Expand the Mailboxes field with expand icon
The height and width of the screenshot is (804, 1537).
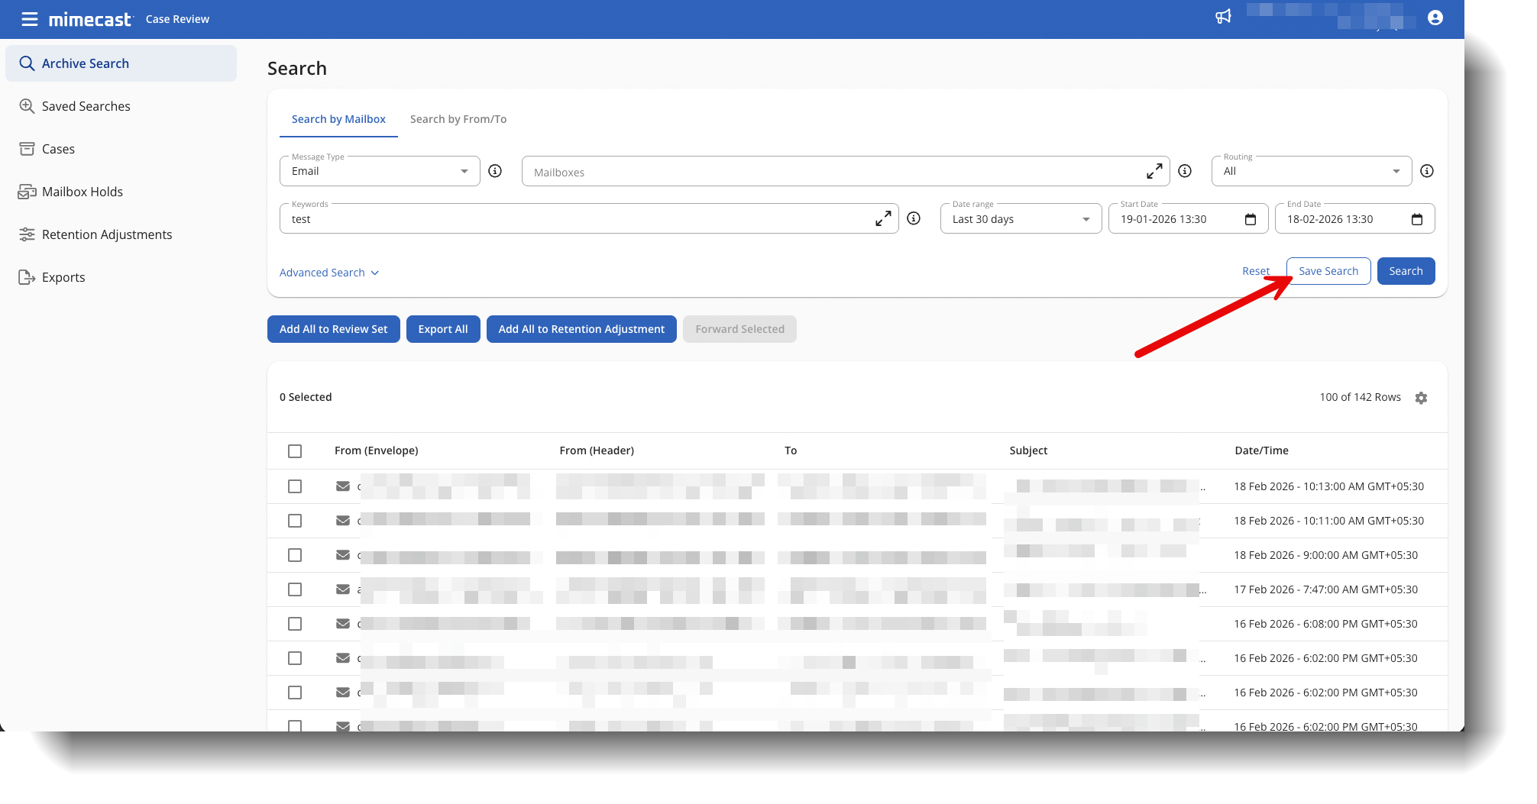(x=1154, y=172)
